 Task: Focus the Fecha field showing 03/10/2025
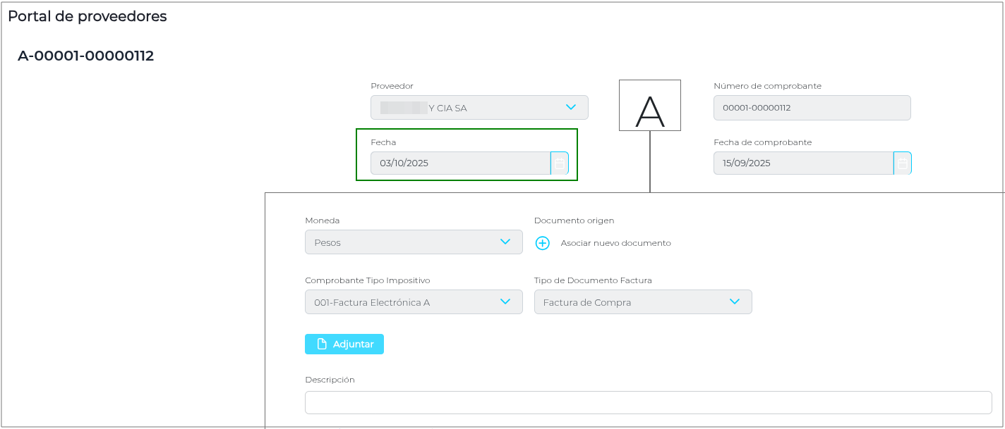click(x=459, y=163)
